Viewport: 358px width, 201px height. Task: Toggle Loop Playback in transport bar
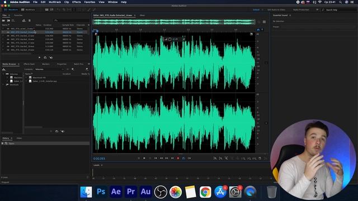(183, 158)
